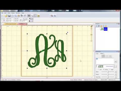Activate the selection pointer tool

click(35, 16)
